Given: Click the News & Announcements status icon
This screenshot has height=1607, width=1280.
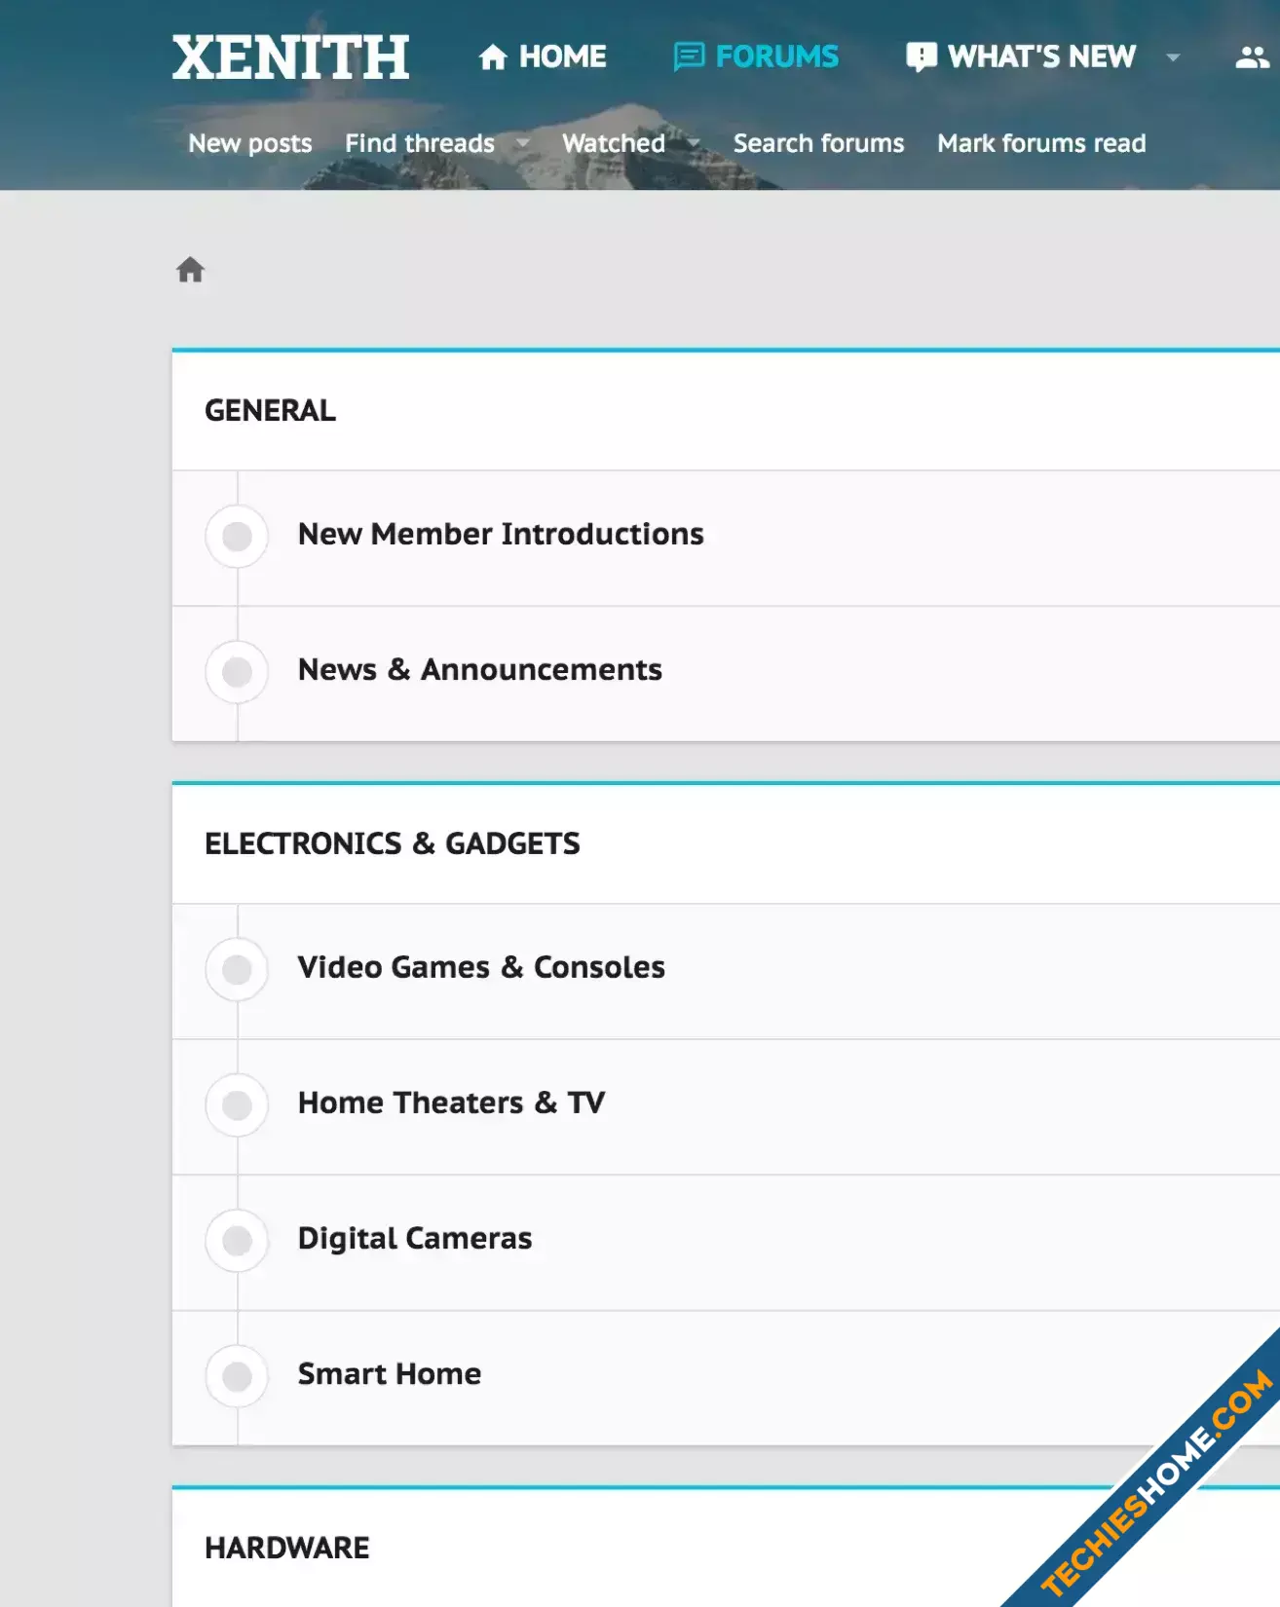Looking at the screenshot, I should click(237, 671).
